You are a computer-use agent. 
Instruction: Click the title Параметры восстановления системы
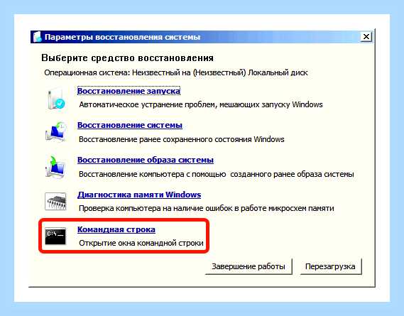(x=122, y=37)
